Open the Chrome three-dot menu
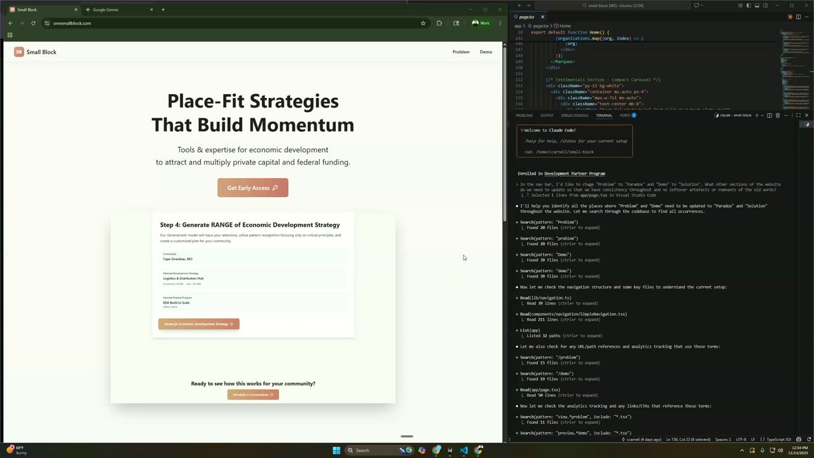Image resolution: width=814 pixels, height=458 pixels. [500, 23]
